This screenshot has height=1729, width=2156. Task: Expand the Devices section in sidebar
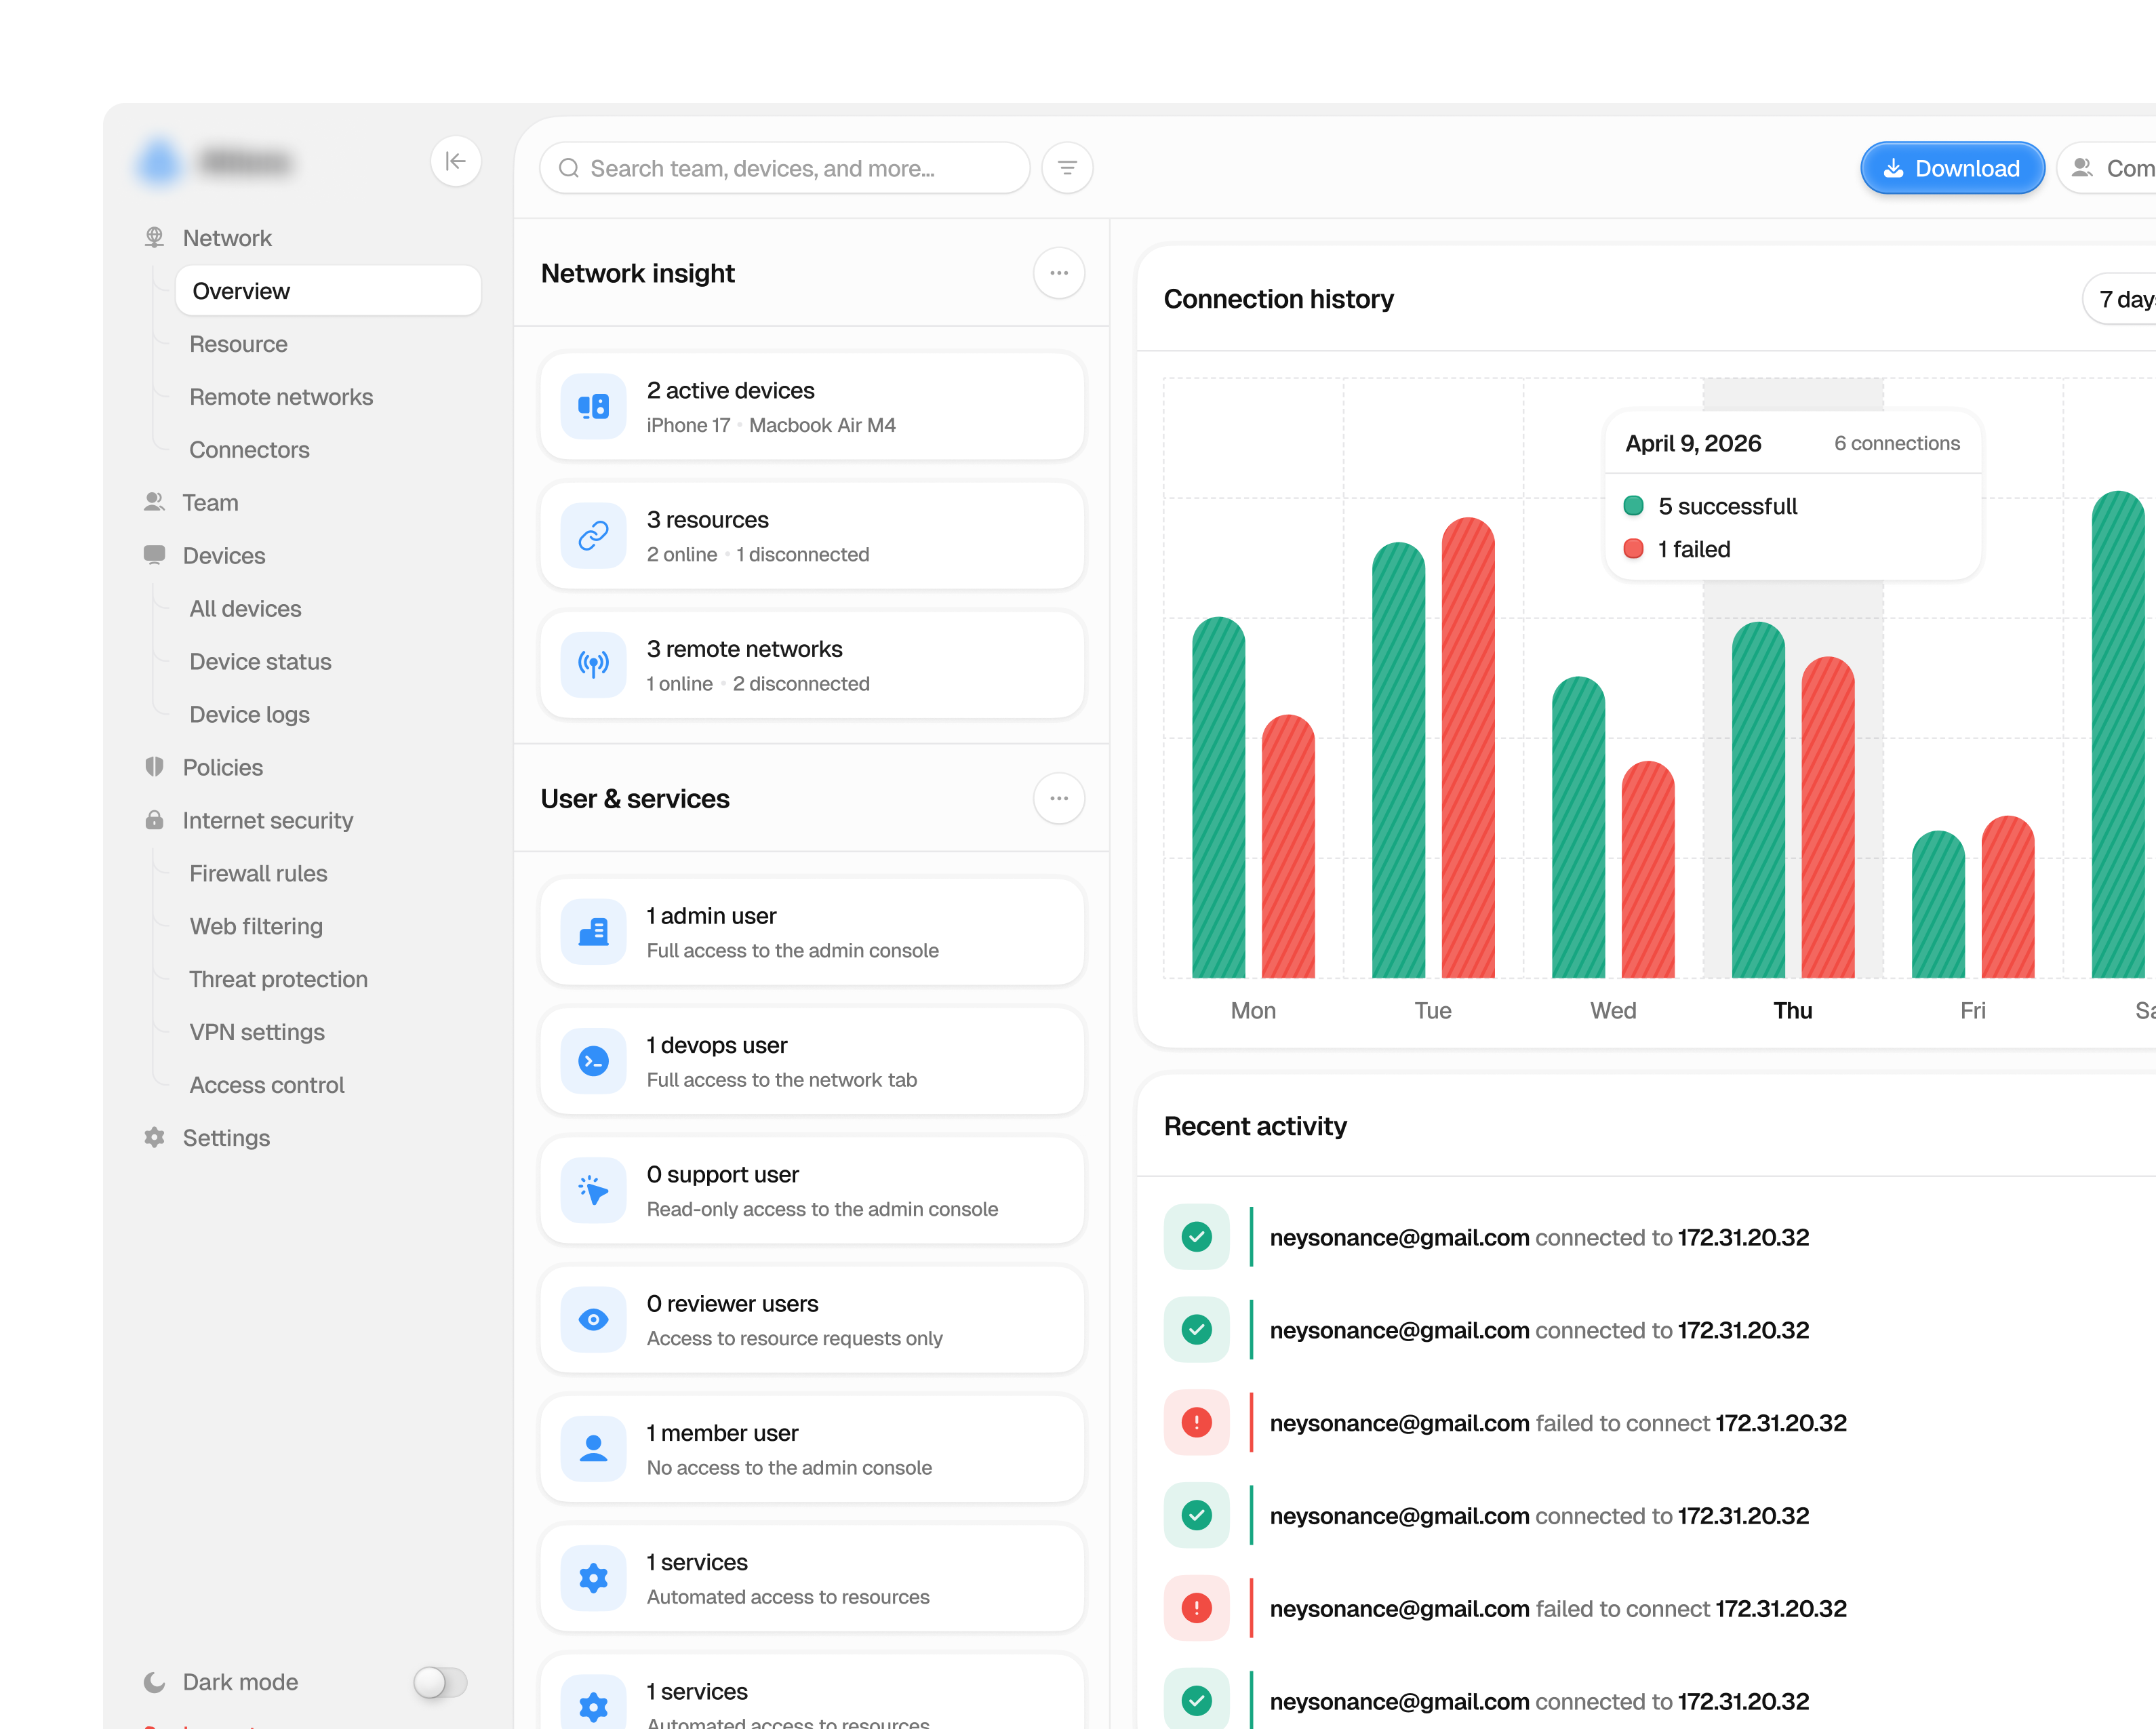(223, 555)
